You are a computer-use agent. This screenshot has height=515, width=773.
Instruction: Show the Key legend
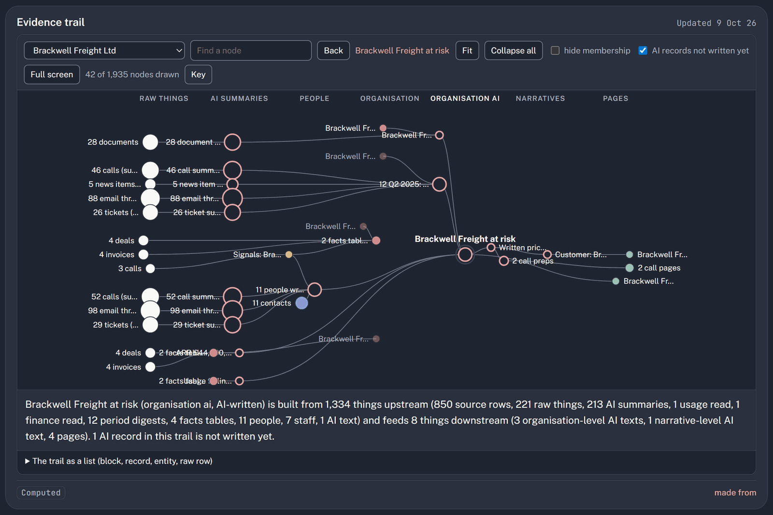[x=198, y=74]
